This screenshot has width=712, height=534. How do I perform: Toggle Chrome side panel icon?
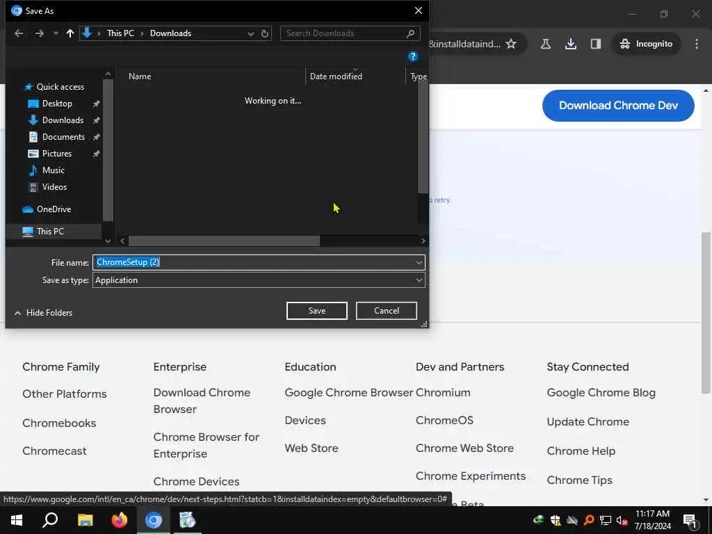[x=596, y=44]
